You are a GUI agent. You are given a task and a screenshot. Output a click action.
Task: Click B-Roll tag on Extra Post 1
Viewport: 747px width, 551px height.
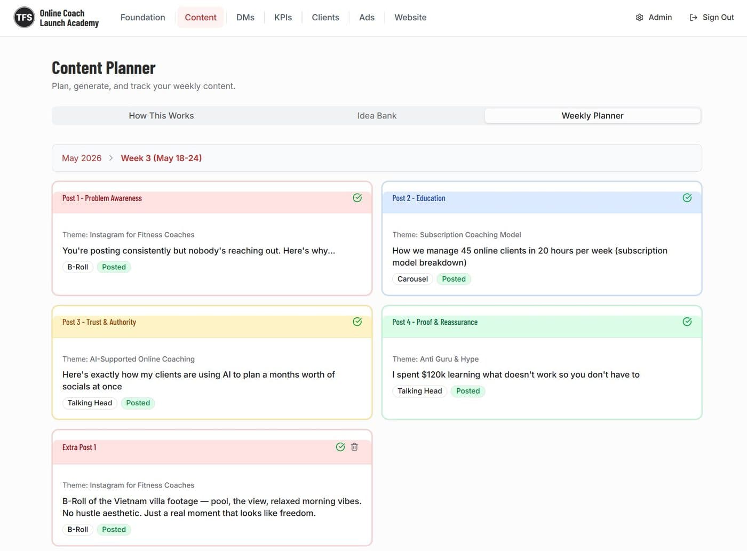[78, 530]
